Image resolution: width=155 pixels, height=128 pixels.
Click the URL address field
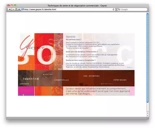(x=68, y=9)
